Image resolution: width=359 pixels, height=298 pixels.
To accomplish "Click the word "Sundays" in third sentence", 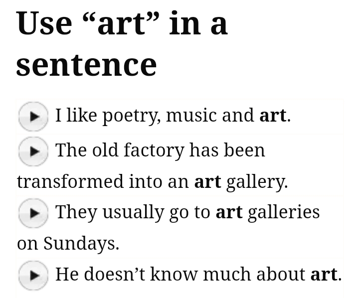I will [80, 244].
